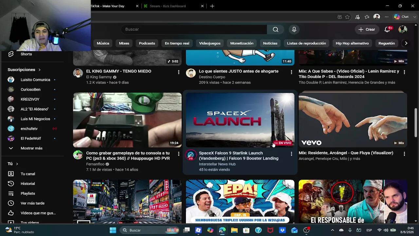The image size is (419, 236).
Task: Click the YouTube search magnifier button
Action: pos(276,29)
